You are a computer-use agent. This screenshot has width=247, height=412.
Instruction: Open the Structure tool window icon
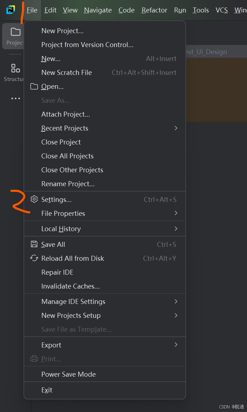coord(15,68)
